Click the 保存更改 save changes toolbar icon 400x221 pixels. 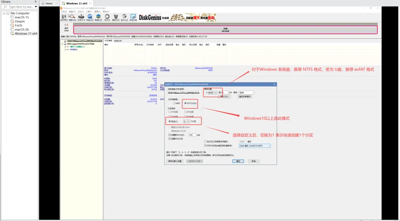64,17
